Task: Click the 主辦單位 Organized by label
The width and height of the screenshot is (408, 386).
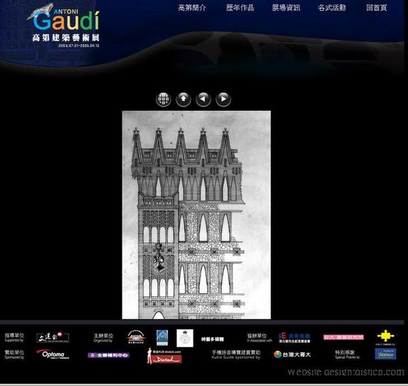Action: (103, 338)
